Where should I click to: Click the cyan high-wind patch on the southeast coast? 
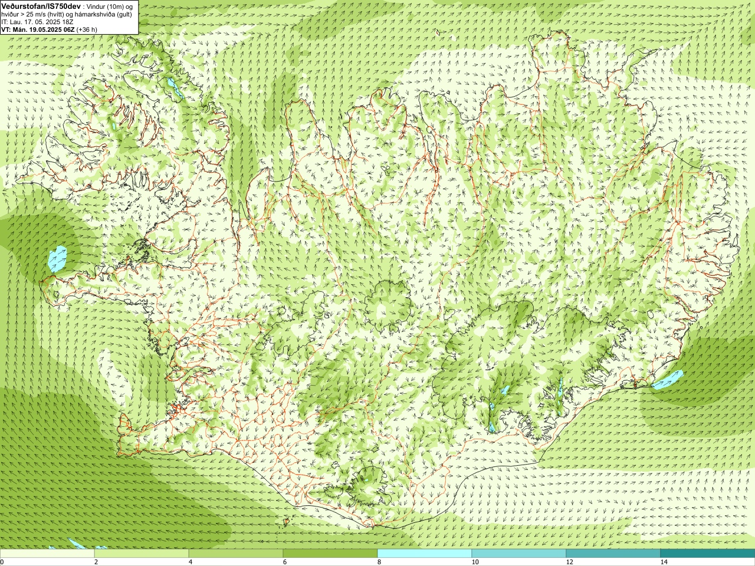667,379
